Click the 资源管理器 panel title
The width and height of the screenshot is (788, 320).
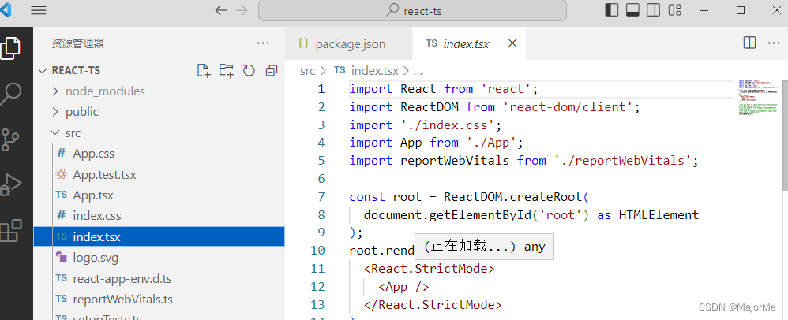tap(78, 43)
